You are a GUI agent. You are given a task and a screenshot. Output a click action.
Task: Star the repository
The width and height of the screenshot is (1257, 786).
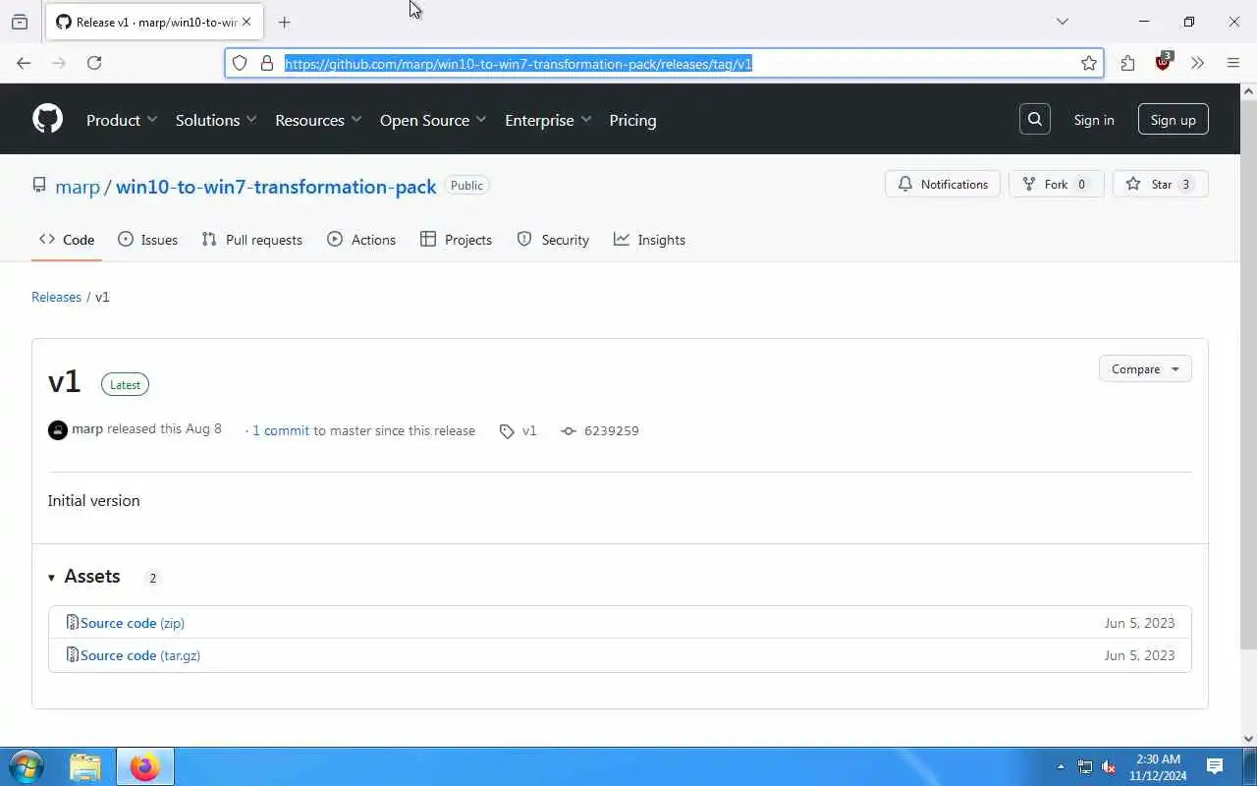coord(1160,185)
